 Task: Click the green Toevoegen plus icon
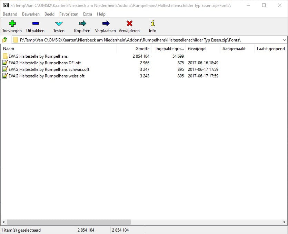[x=12, y=24]
